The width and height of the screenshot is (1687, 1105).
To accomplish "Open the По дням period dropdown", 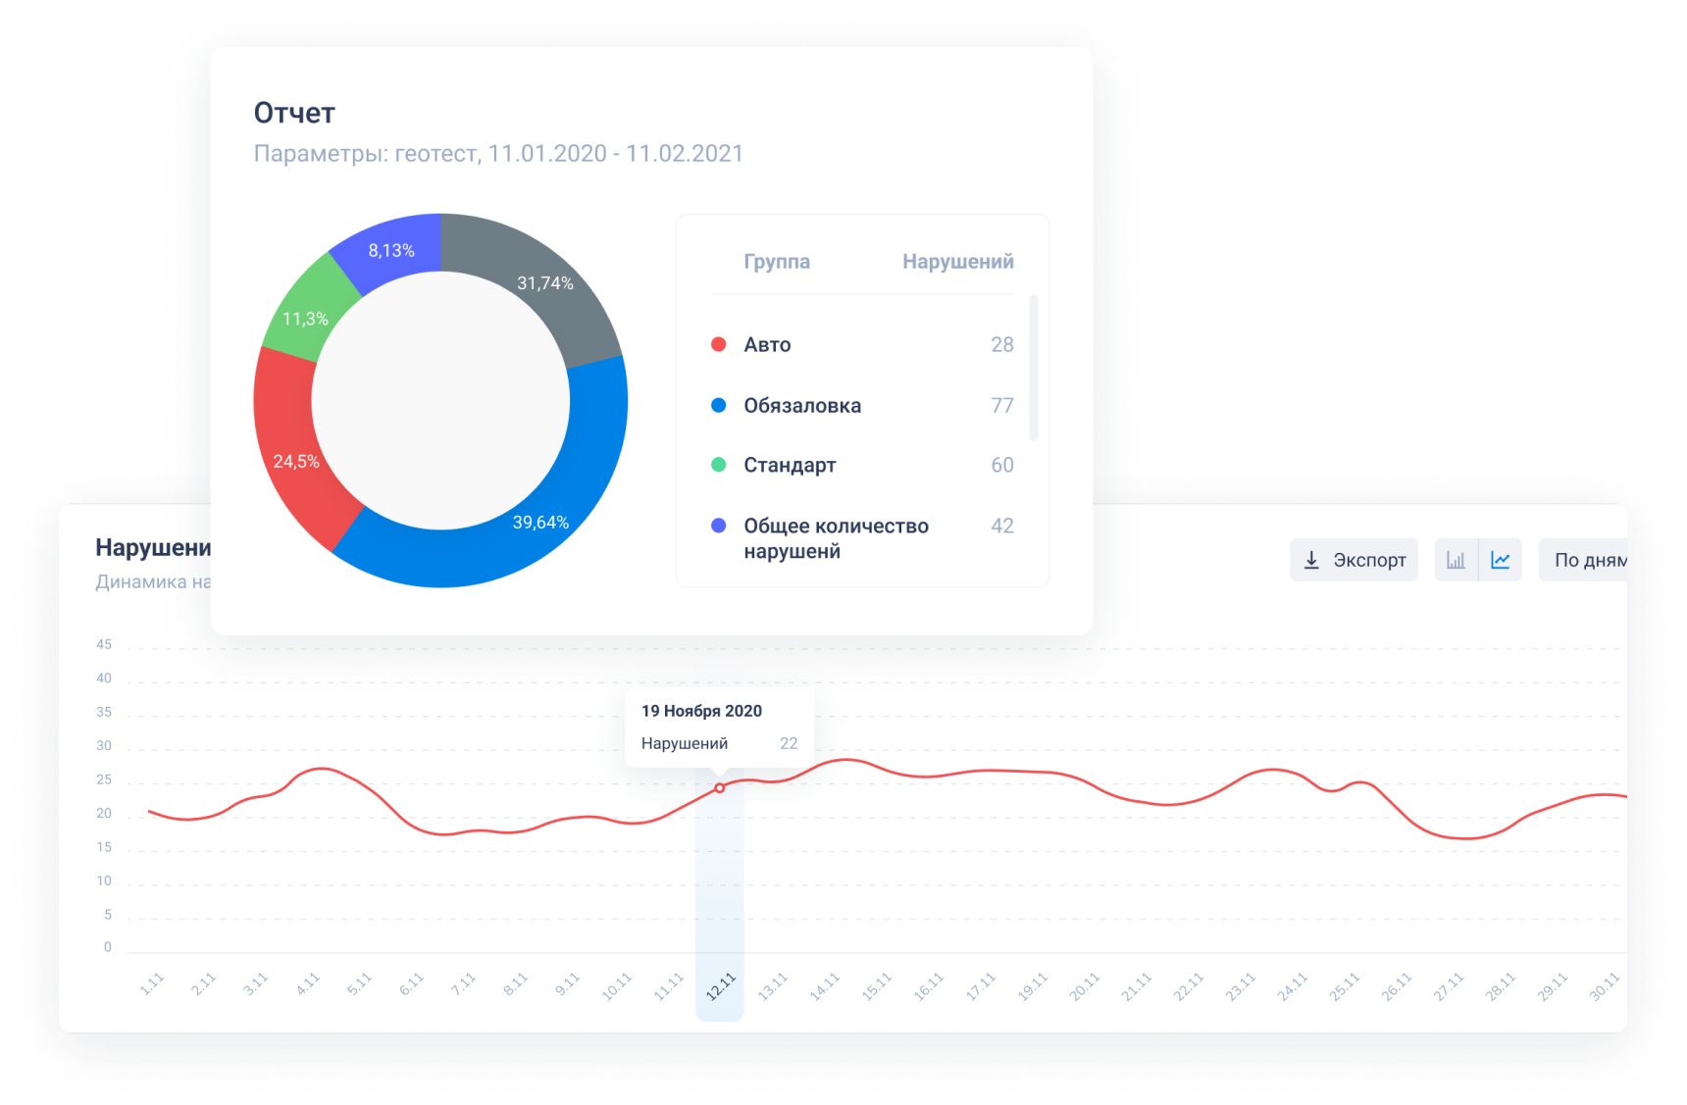I will coord(1583,560).
